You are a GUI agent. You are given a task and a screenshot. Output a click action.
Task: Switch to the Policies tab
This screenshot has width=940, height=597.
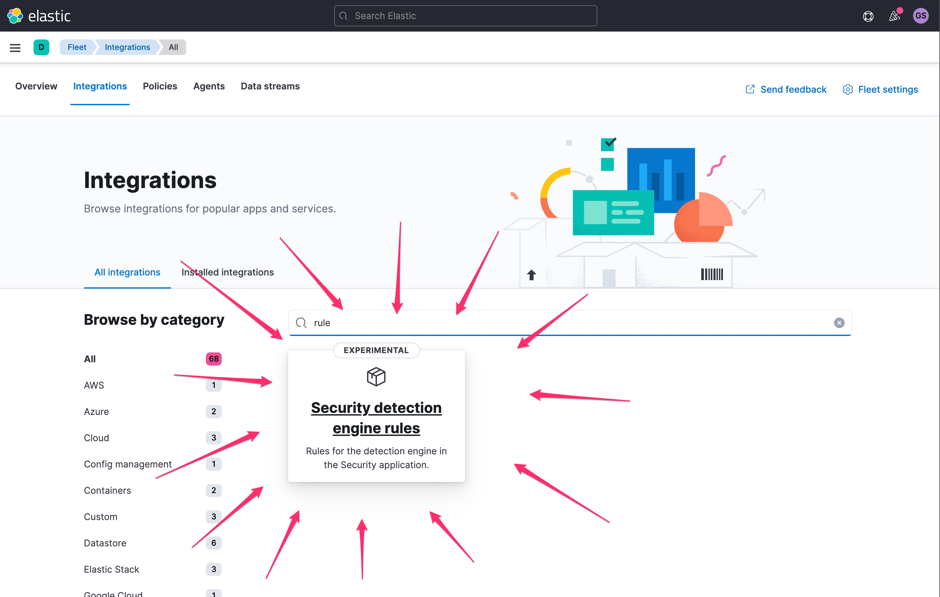160,86
